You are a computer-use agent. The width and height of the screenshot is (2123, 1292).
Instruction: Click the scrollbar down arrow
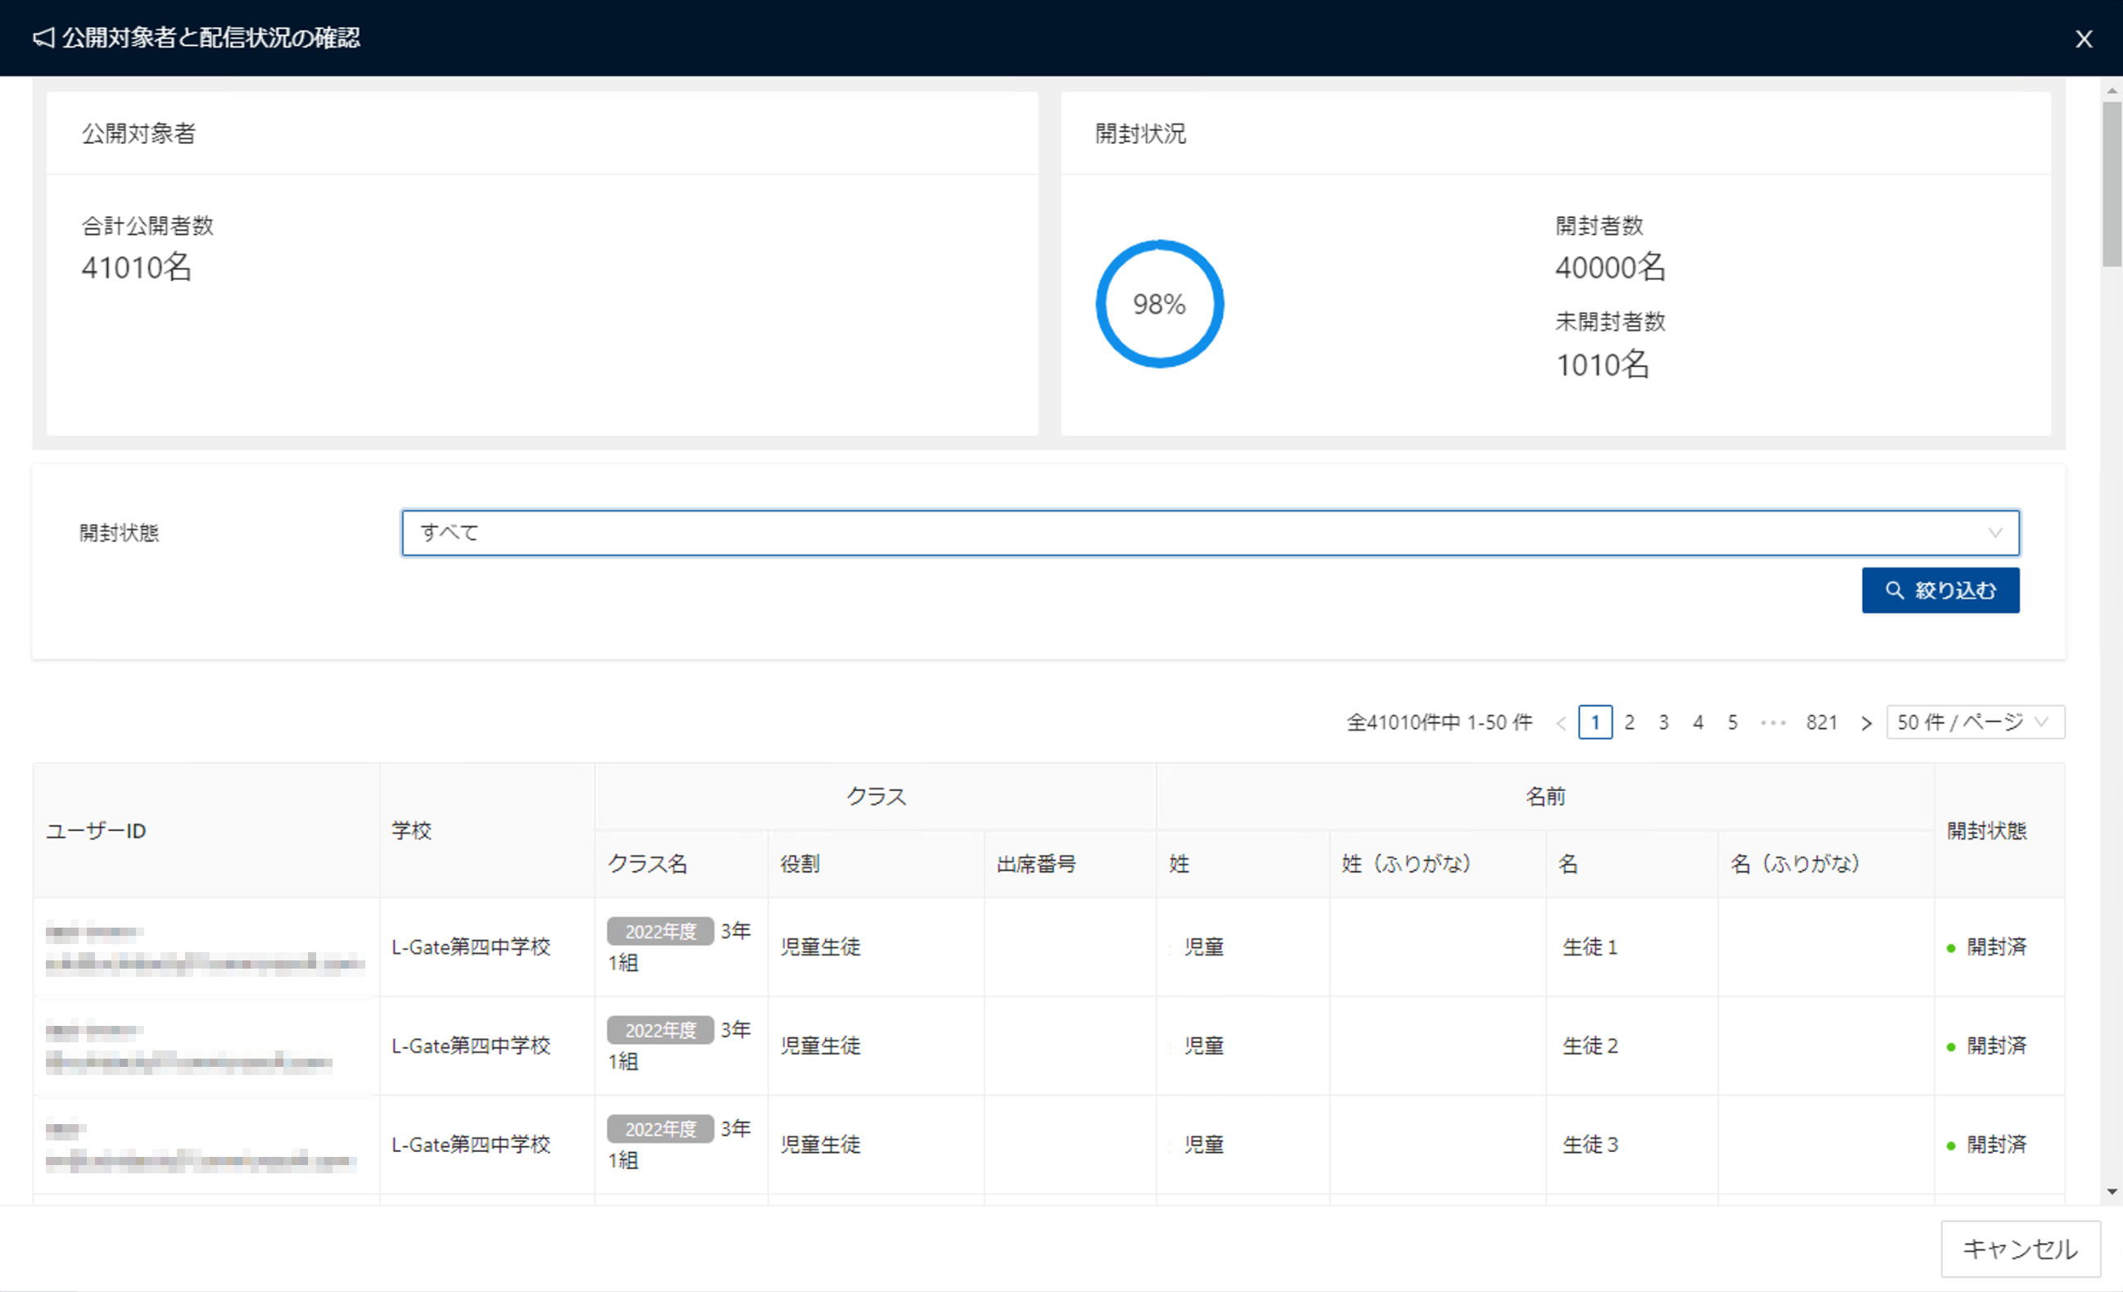click(2111, 1192)
